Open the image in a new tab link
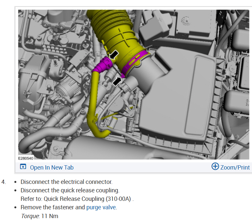The height and width of the screenshot is (223, 252). click(52, 168)
